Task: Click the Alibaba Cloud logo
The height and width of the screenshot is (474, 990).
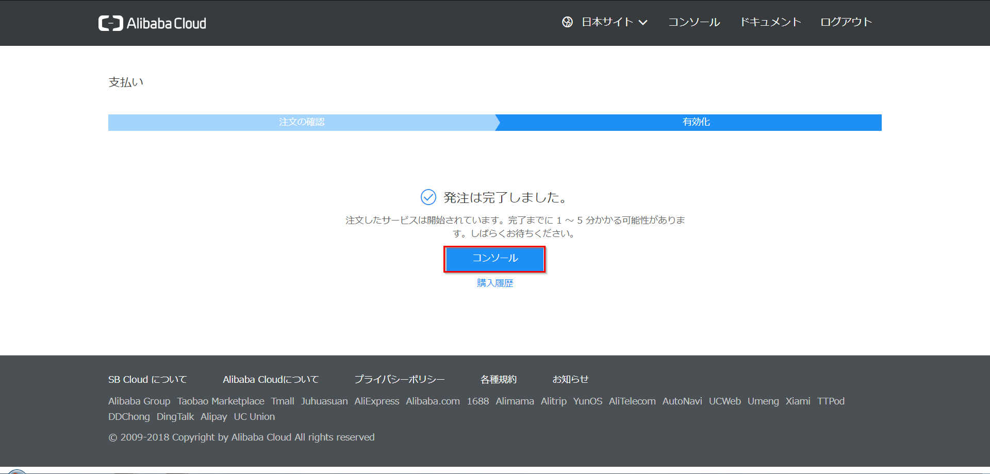Action: [x=152, y=23]
